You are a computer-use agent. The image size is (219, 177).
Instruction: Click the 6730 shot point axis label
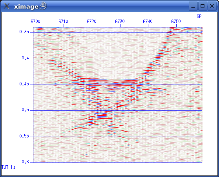120,22
